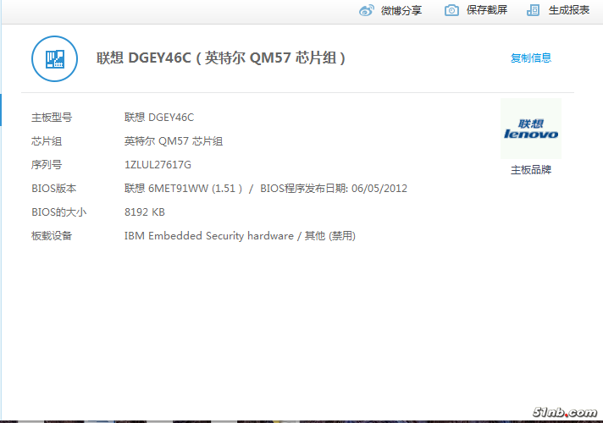
Task: Click the 保存截屏 button text
Action: click(486, 10)
